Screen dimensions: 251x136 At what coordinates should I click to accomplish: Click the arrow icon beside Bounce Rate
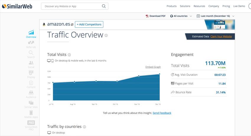tap(173, 92)
